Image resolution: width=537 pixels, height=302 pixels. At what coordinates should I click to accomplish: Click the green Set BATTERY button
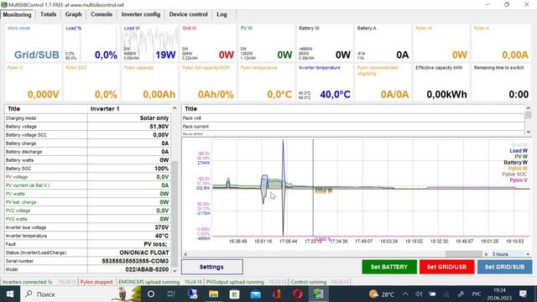(389, 267)
